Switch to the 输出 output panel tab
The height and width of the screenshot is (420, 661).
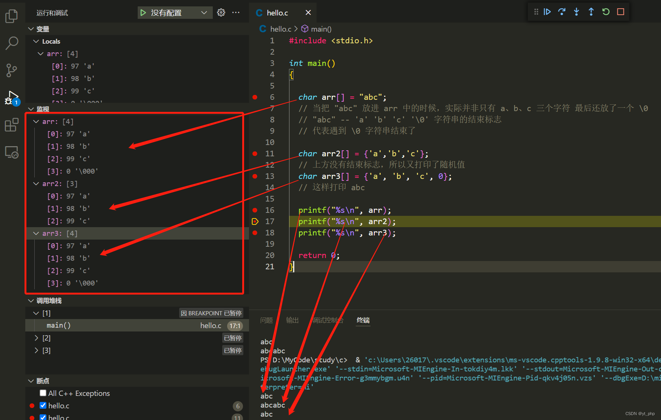pyautogui.click(x=292, y=320)
